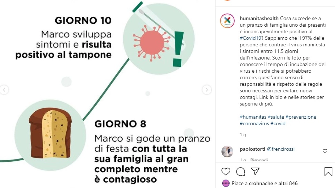Open the #prevenzione hashtag
This screenshot has height=188, width=335.
point(301,117)
